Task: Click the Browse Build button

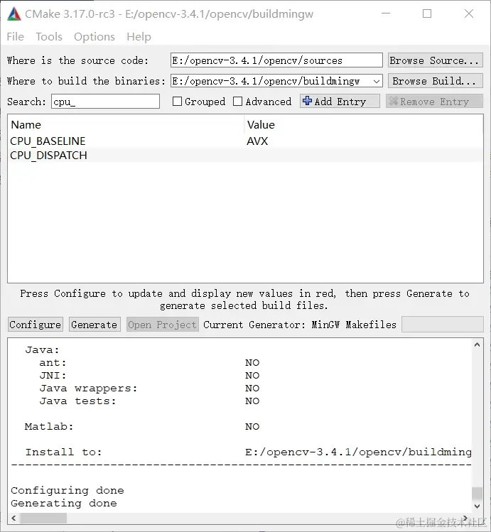Action: [436, 81]
